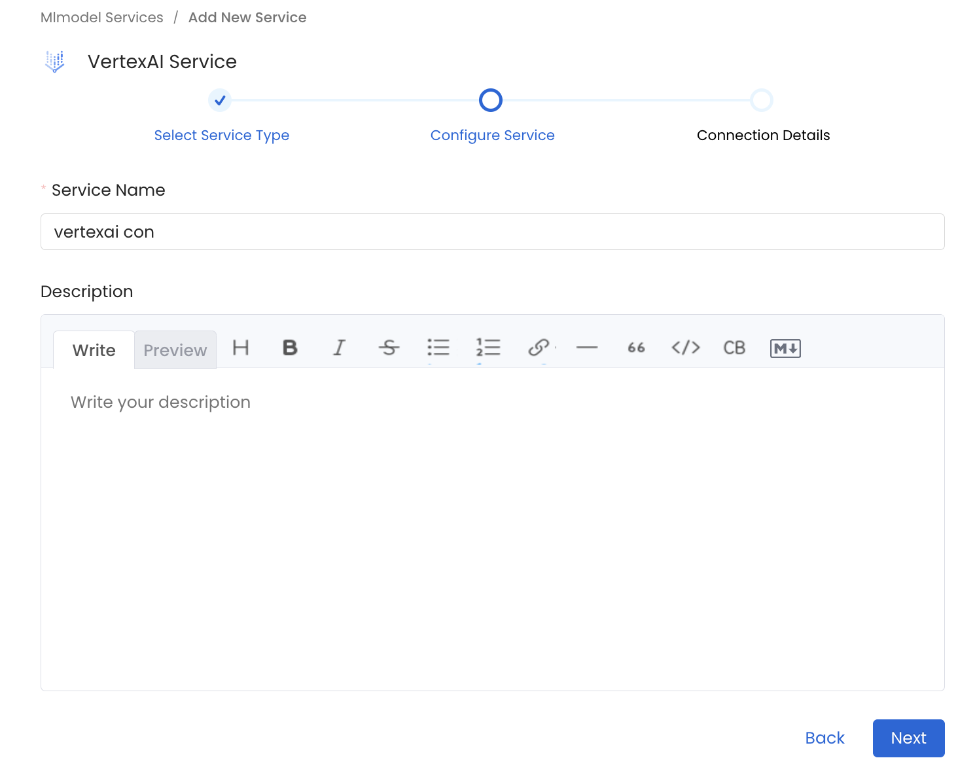Insert inline code with code icon

[686, 348]
